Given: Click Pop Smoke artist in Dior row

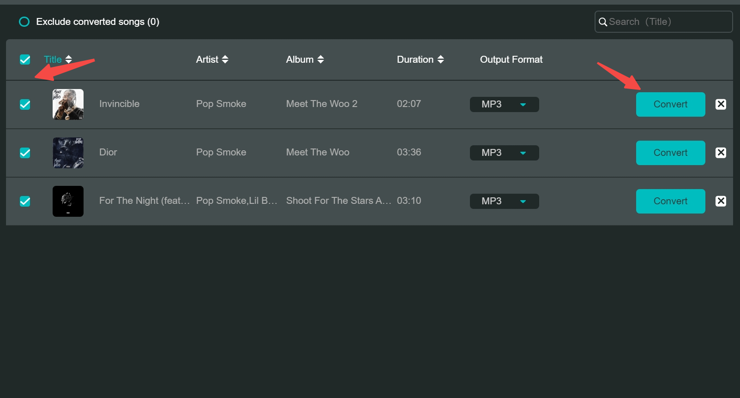Looking at the screenshot, I should pos(221,152).
